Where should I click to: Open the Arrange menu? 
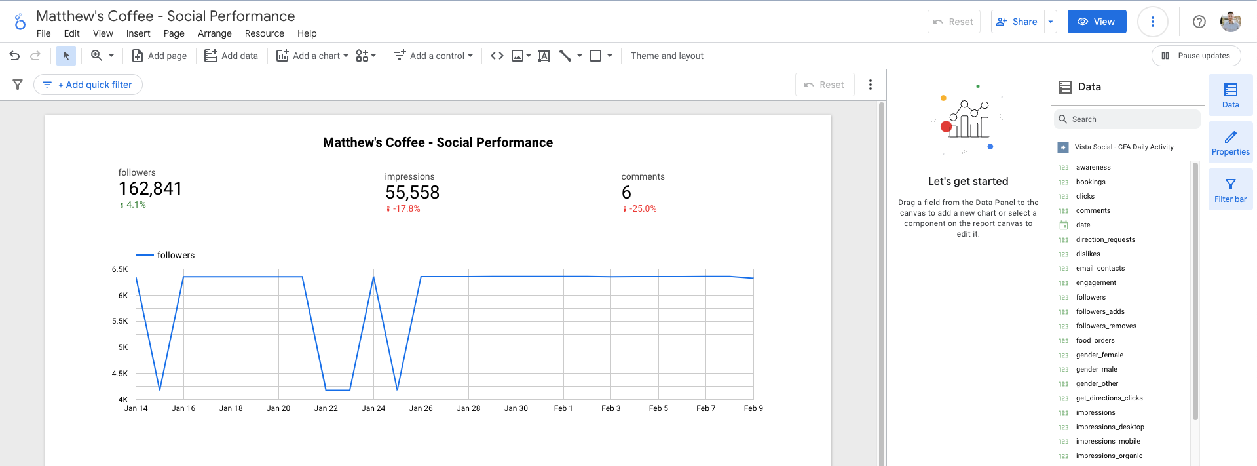click(x=215, y=33)
